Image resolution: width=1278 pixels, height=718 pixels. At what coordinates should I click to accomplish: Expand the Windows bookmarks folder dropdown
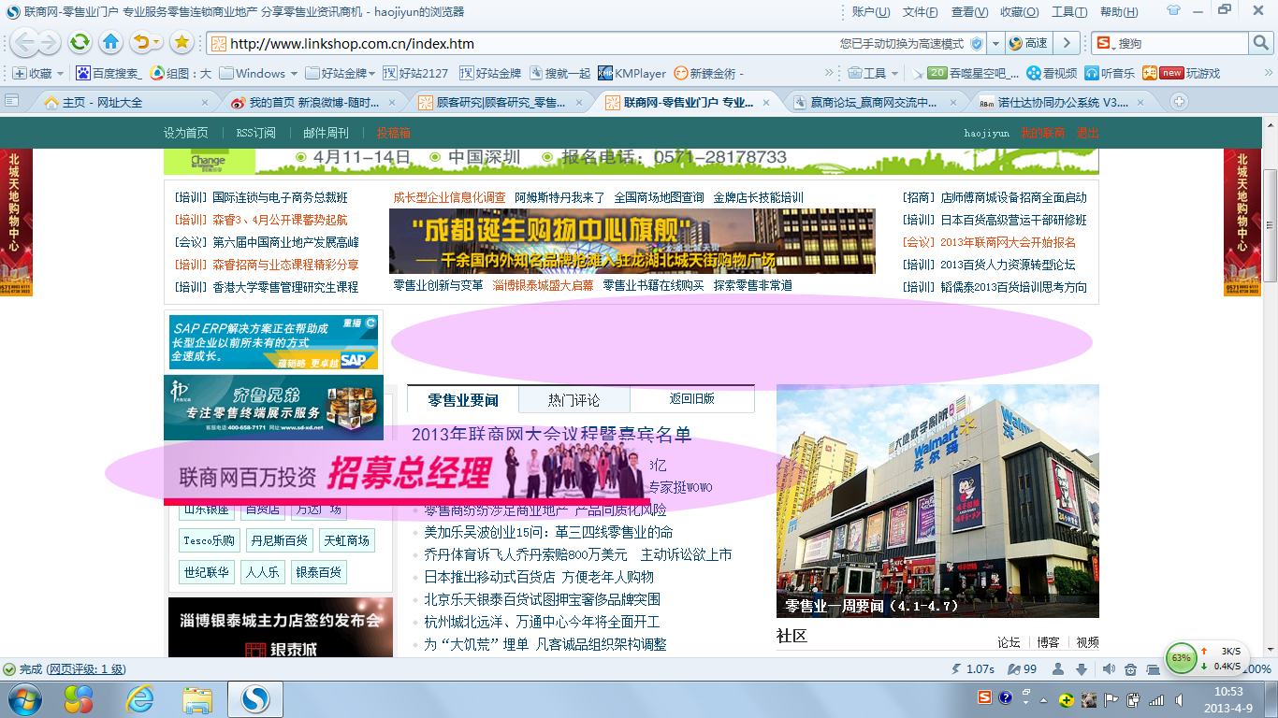click(293, 73)
